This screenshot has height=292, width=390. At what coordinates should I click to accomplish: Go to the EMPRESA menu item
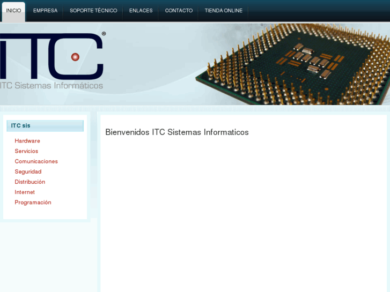tap(45, 11)
